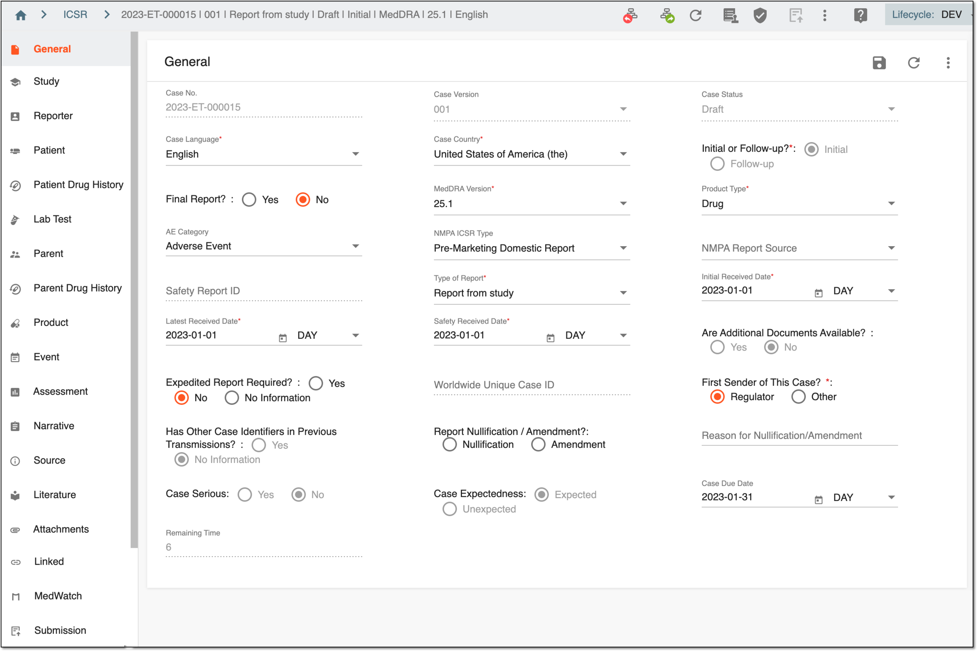
Task: Open calendar for Safety Received Date
Action: (x=550, y=338)
